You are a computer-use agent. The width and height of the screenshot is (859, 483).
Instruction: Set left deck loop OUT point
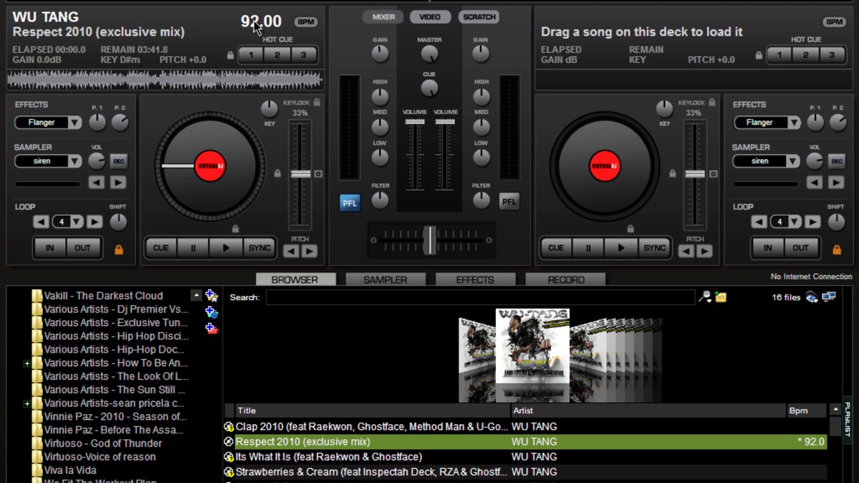coord(83,248)
